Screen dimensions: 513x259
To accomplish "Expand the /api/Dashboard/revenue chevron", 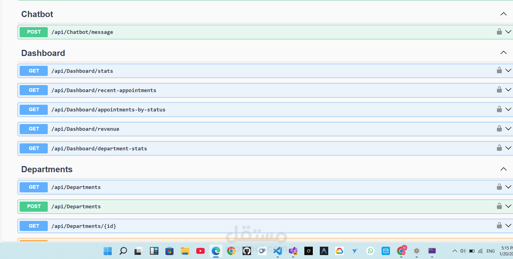I will 508,129.
